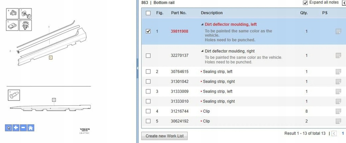Reset diagram view with home icon
Screen dimensions: 346x143
coord(31,128)
